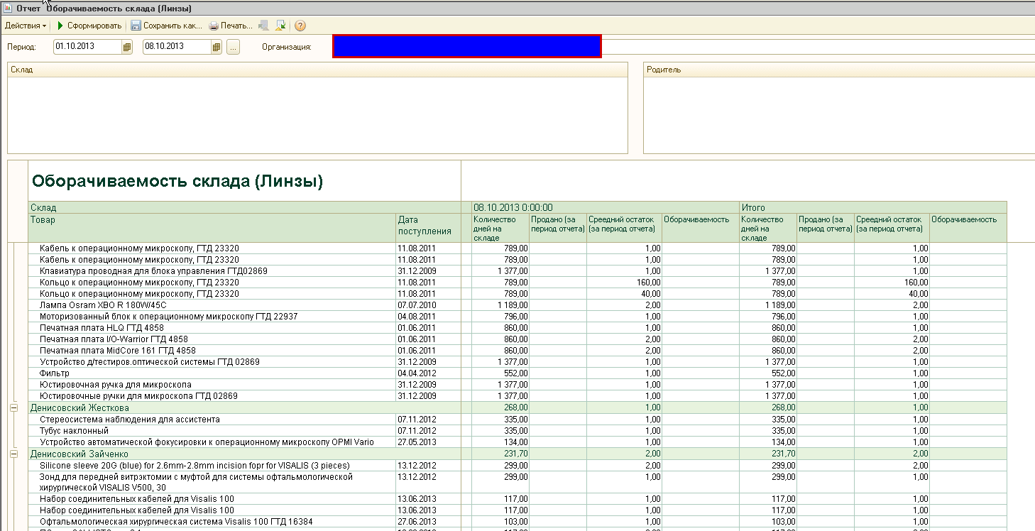
Task: Click the Родитель list header
Action: pyautogui.click(x=839, y=70)
